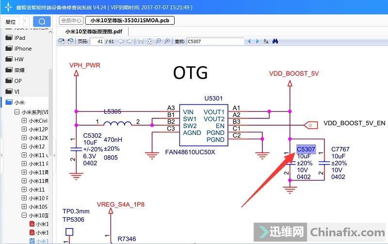Screen dimensions: 388x244
Task: Expand the 小米Civi tree node
Action: coord(24,121)
